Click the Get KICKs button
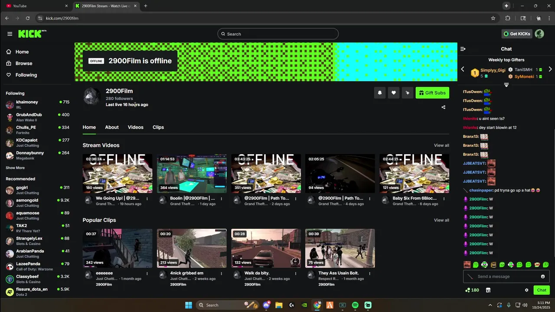 point(517,34)
